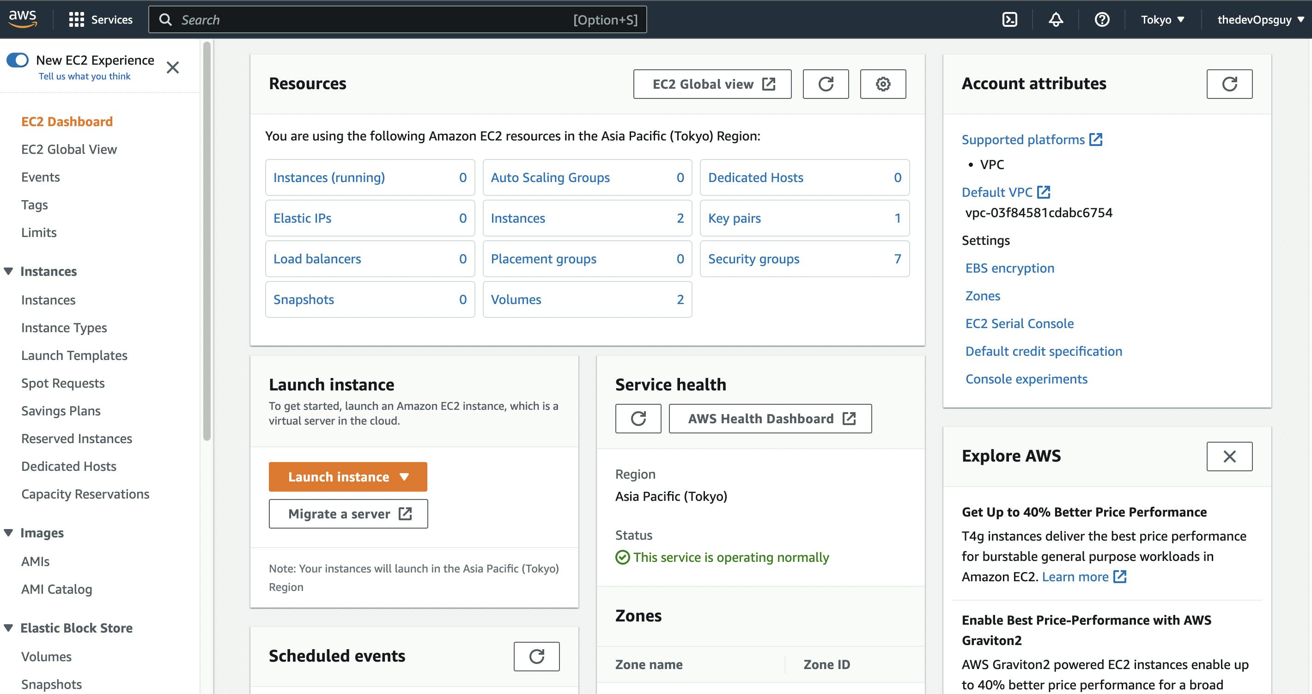1312x694 pixels.
Task: Close the Explore AWS panel
Action: pyautogui.click(x=1229, y=457)
